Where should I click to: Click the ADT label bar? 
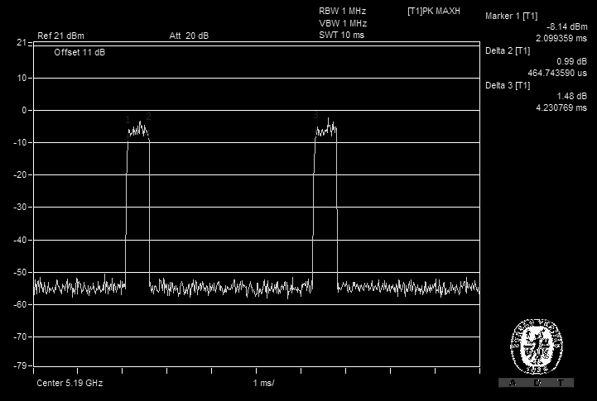click(x=536, y=383)
